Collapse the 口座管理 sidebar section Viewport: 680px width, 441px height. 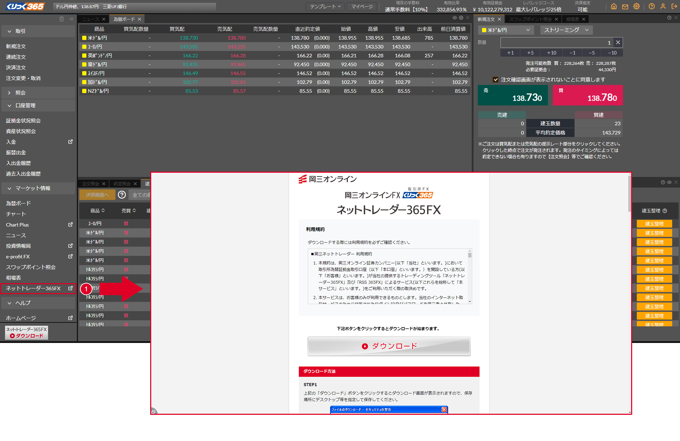[38, 105]
